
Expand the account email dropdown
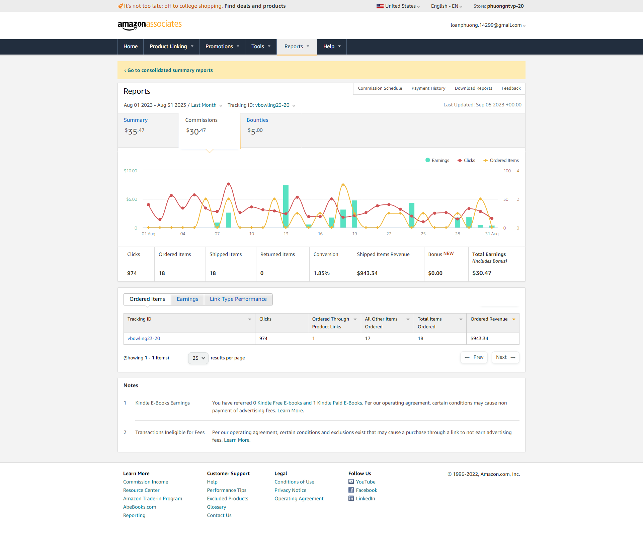pos(488,25)
